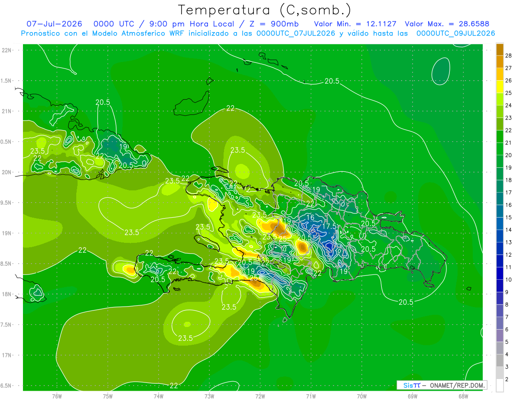Click the number 11 on the colour scale
Viewport: 520px width, 402px height.
pyautogui.click(x=509, y=267)
